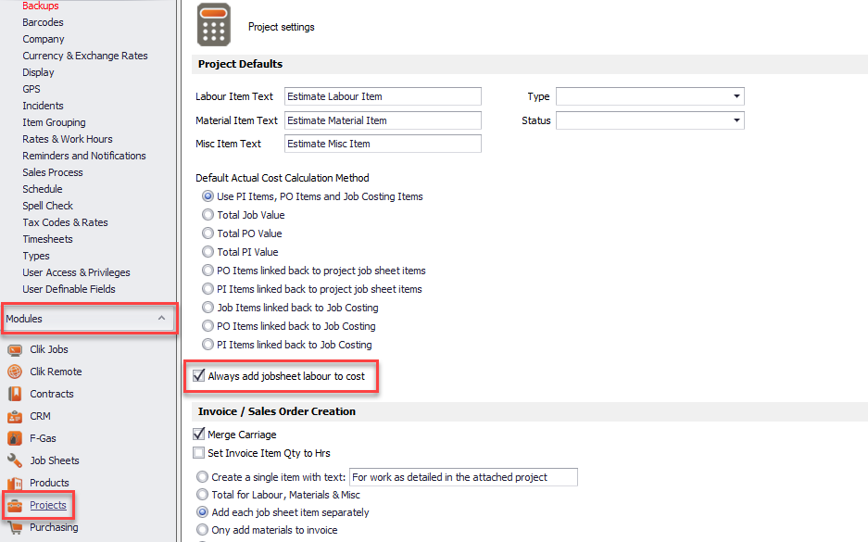Click the Labour Item Text field
Screen dimensions: 868x542
point(383,96)
